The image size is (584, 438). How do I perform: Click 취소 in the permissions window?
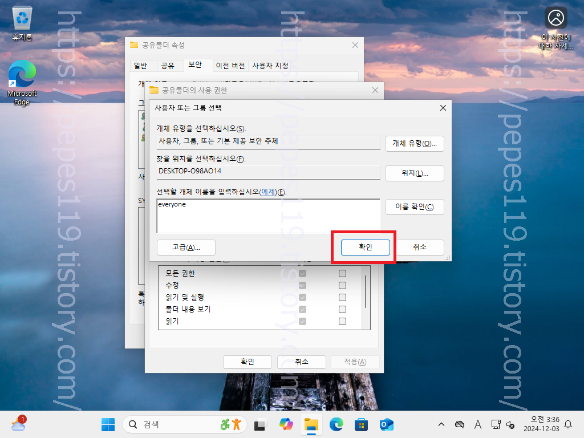302,362
